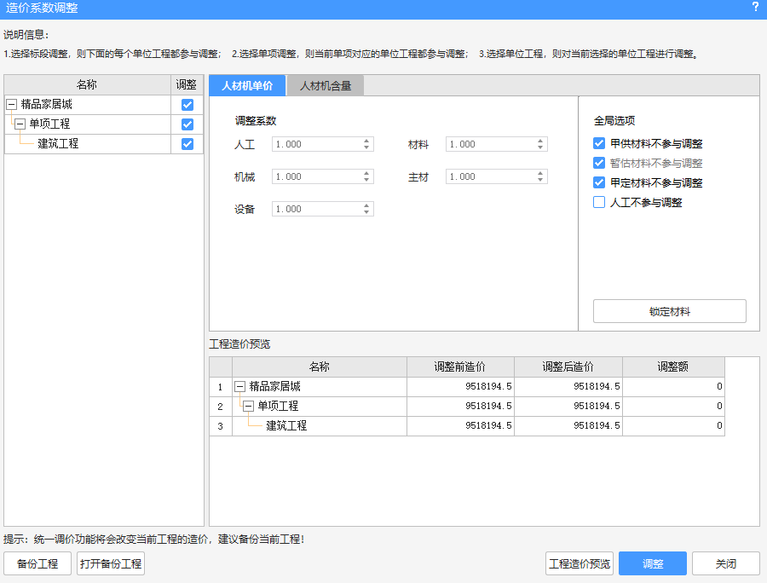Collapse 精品家居城 in the left tree
The image size is (767, 583).
(12, 104)
